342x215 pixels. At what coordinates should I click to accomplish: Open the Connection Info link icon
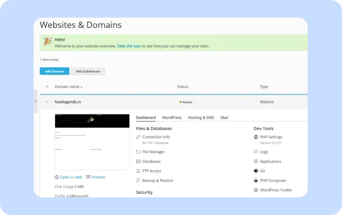(138, 137)
